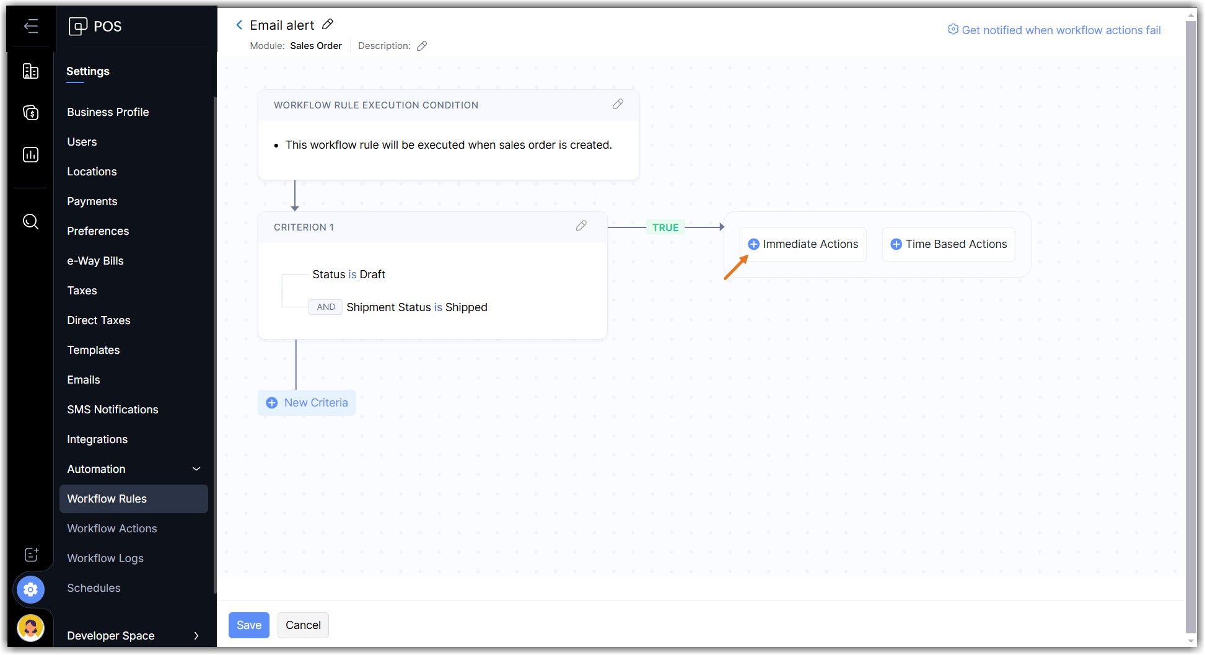Open the reports chart icon in left rail

30,154
